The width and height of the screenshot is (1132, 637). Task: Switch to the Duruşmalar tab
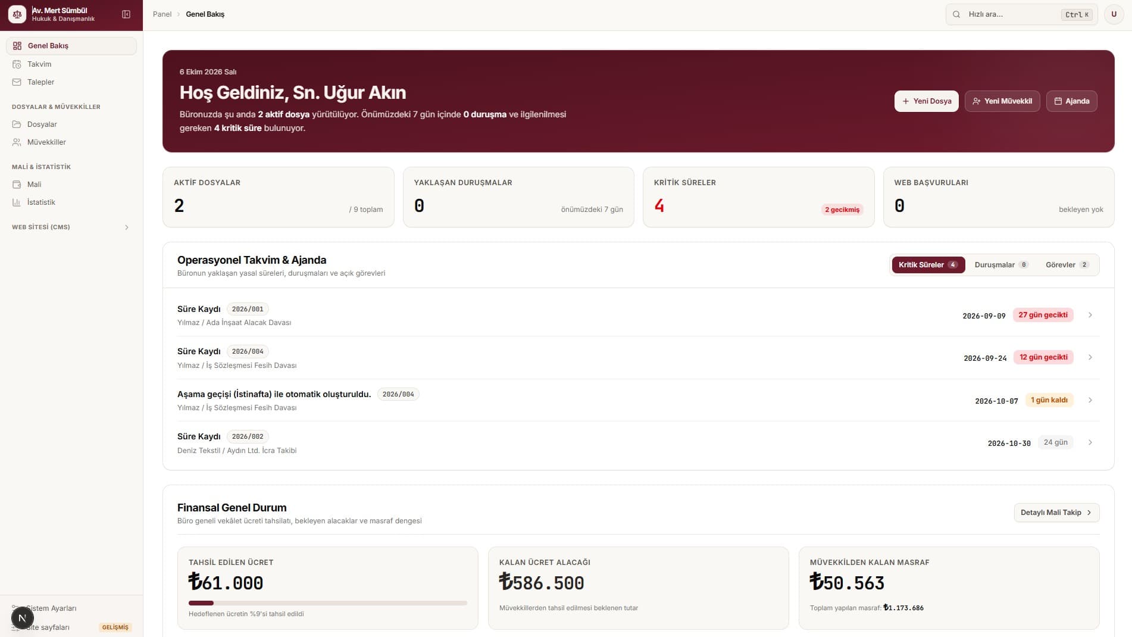(1001, 265)
